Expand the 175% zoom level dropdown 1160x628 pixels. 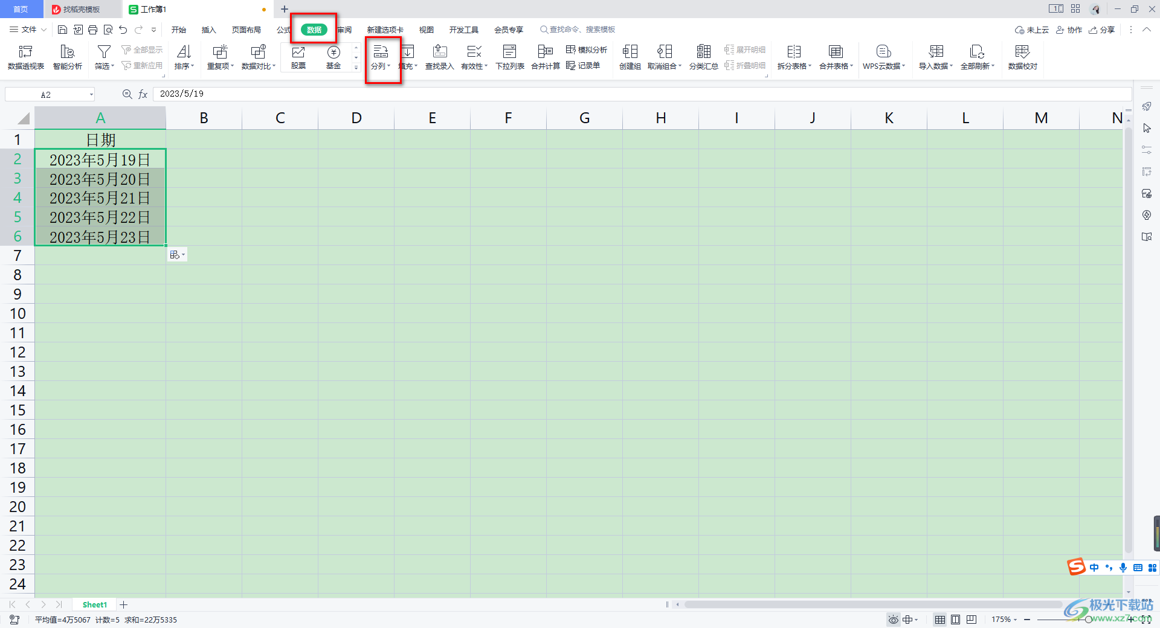point(1004,620)
